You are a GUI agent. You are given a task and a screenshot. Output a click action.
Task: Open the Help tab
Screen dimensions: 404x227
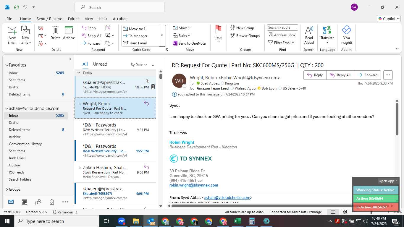103,19
